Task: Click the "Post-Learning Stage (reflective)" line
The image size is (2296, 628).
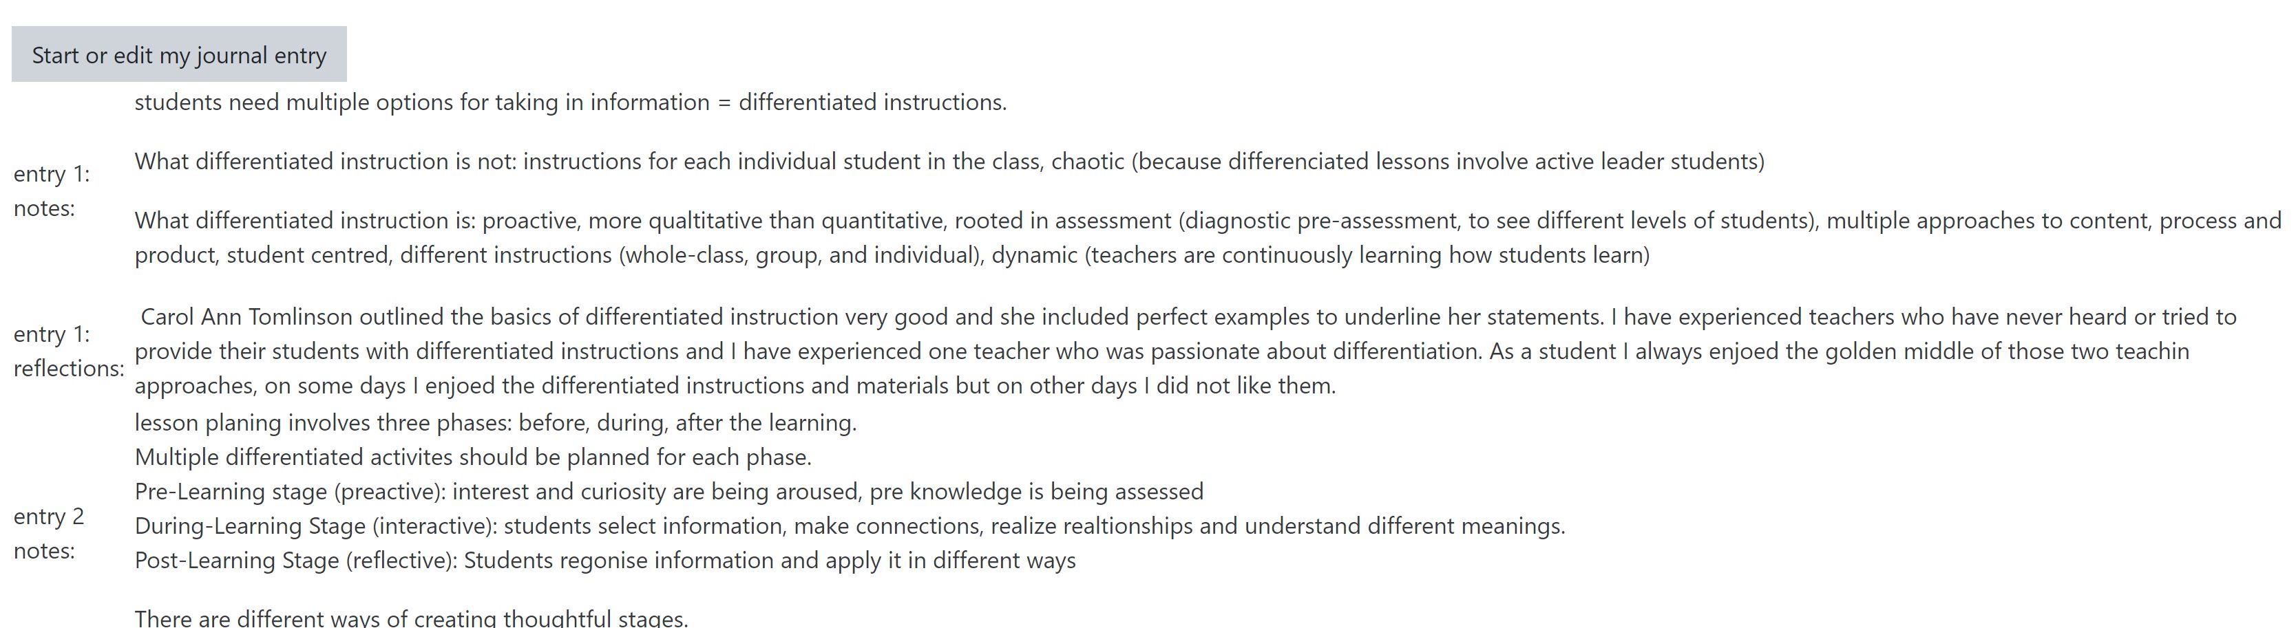Action: [x=604, y=561]
